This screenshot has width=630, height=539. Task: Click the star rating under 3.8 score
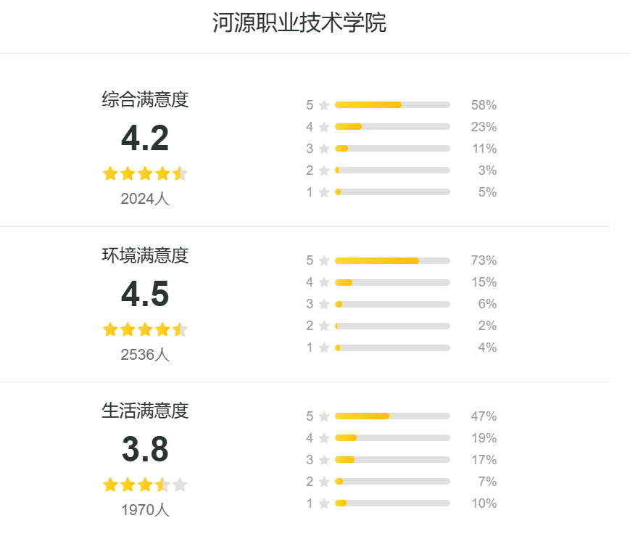tap(145, 485)
